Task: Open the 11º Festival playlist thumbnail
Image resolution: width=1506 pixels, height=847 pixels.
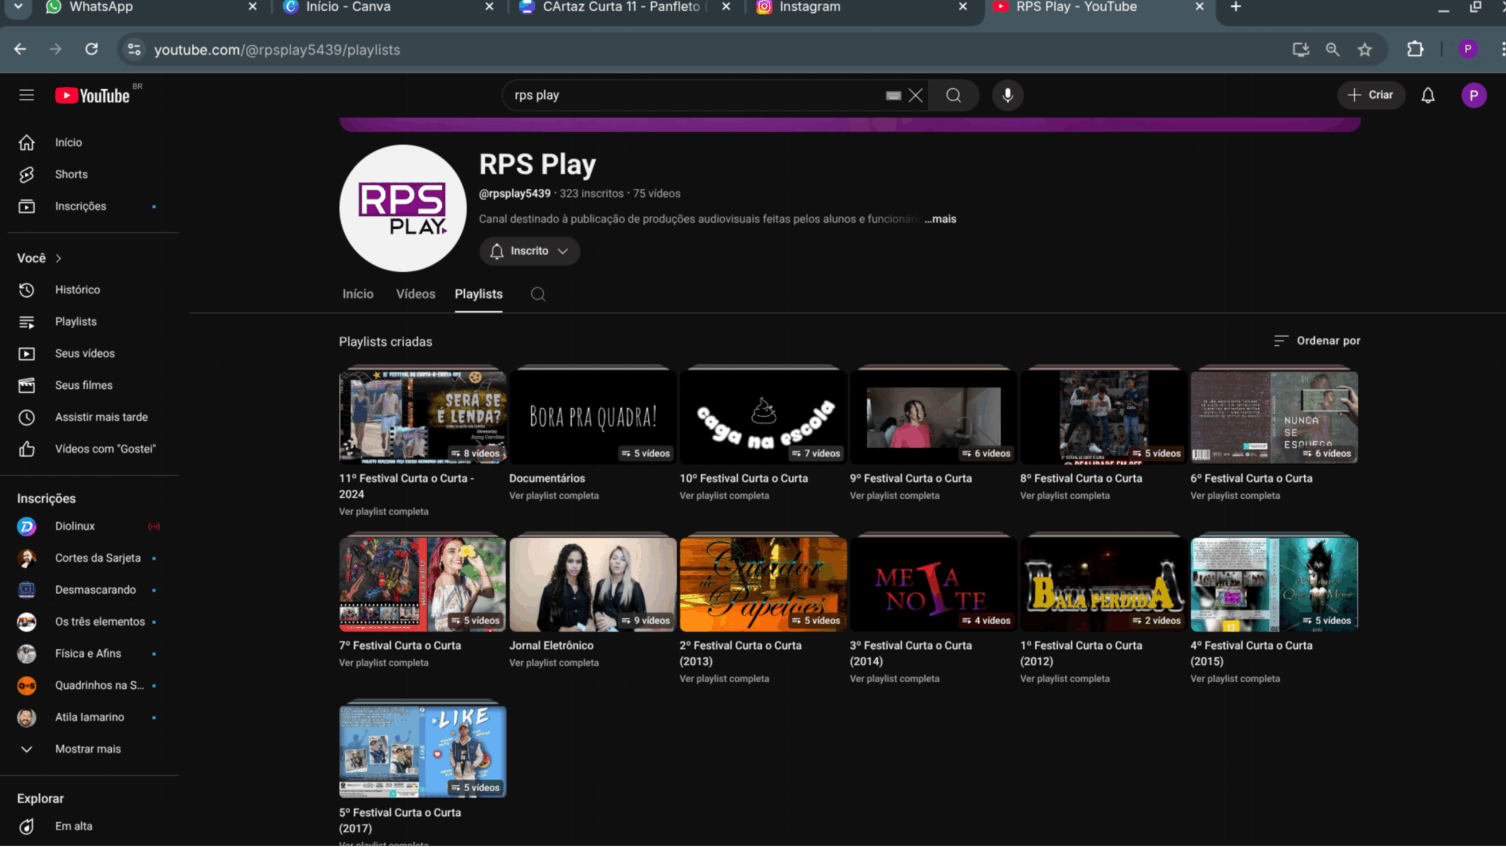Action: click(x=422, y=417)
